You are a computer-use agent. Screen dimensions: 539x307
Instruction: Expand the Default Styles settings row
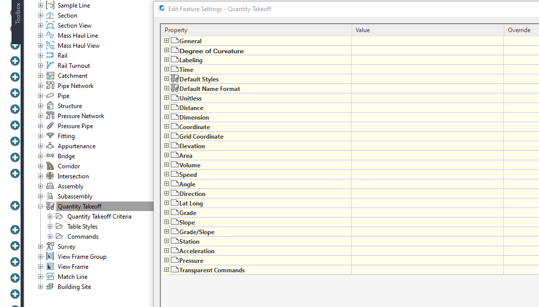[x=166, y=79]
